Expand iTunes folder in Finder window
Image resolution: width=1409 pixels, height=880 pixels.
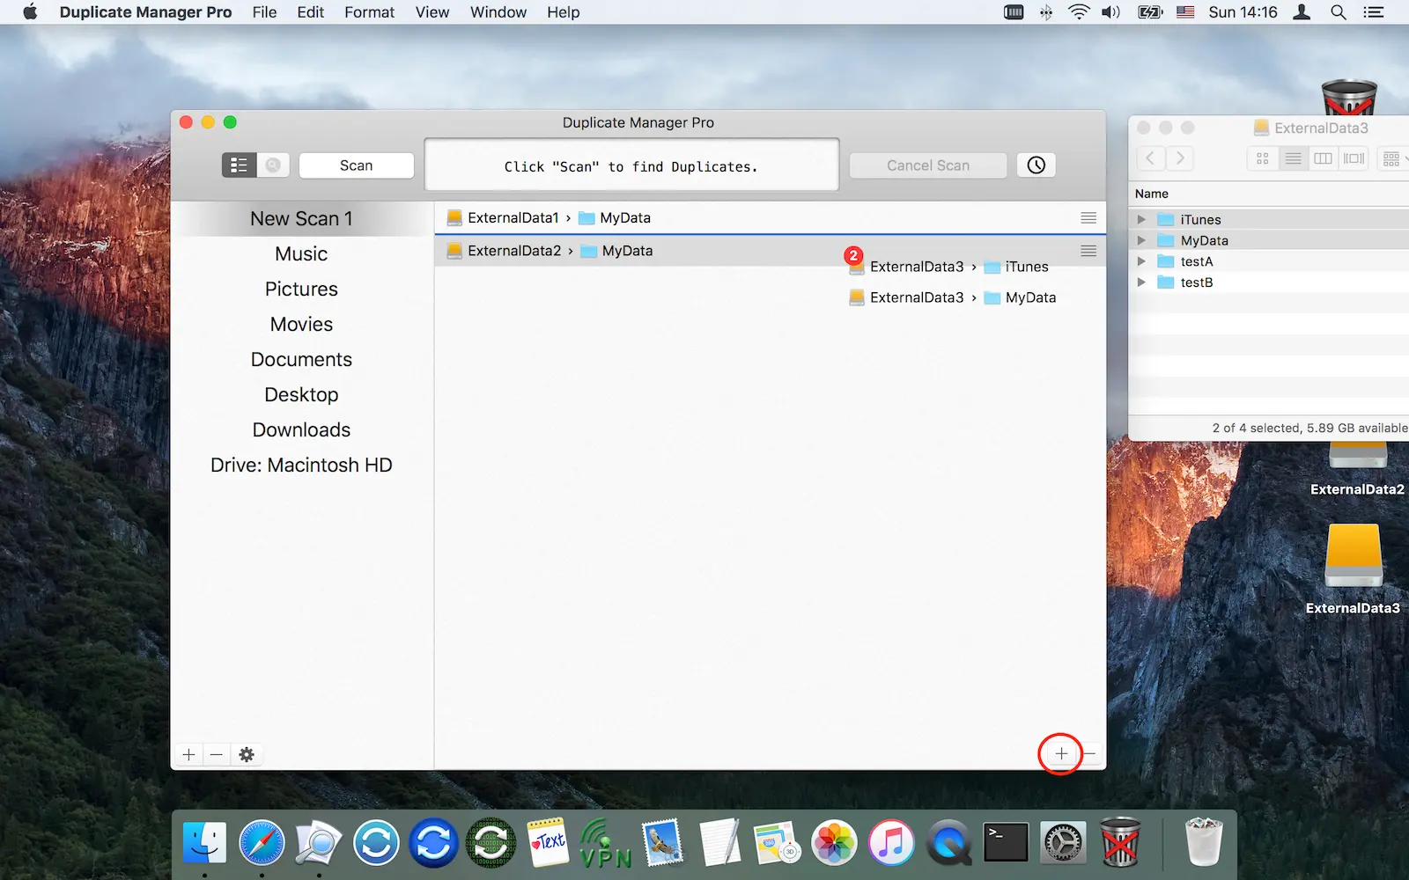pos(1141,219)
